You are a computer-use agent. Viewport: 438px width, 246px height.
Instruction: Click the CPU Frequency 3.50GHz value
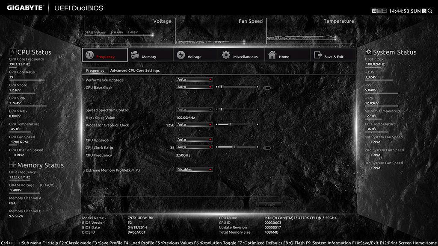coord(183,155)
